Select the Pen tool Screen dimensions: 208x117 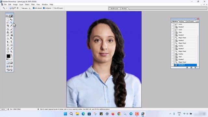click(8, 45)
